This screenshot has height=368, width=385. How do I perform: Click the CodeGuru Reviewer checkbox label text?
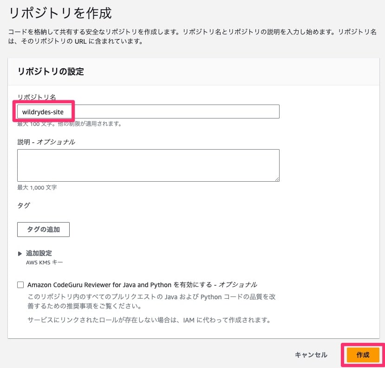[142, 284]
